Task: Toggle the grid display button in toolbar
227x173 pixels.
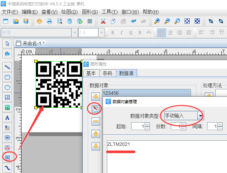Action: (x=90, y=21)
